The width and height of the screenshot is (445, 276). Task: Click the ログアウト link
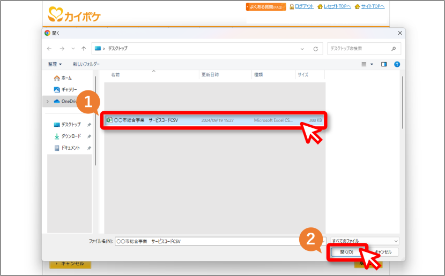click(304, 6)
